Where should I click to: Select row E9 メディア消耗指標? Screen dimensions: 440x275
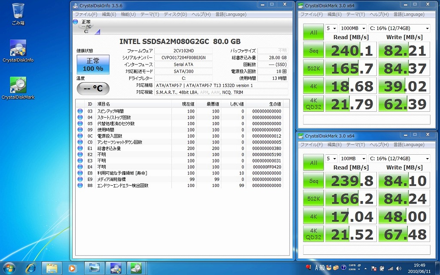[180, 179]
